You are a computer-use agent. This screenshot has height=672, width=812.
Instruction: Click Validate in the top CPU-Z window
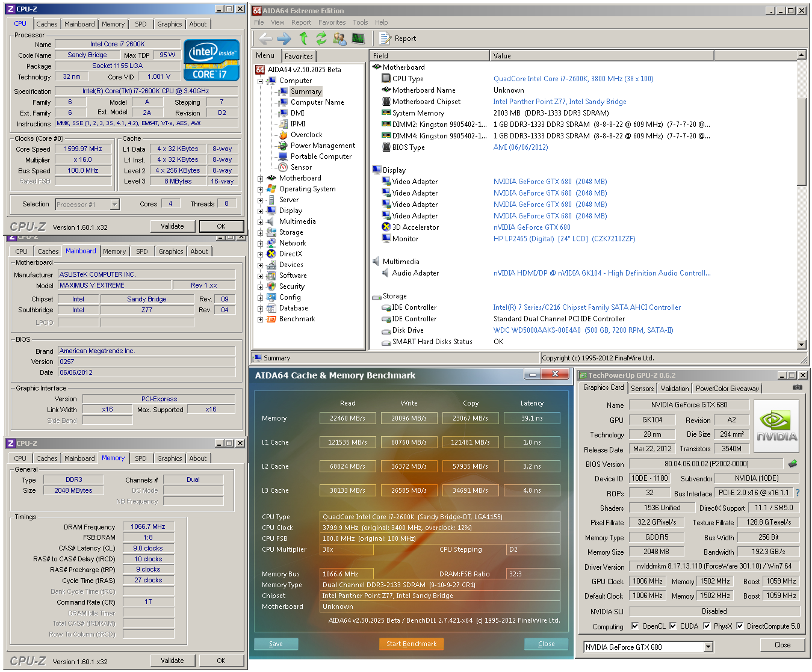(x=172, y=226)
